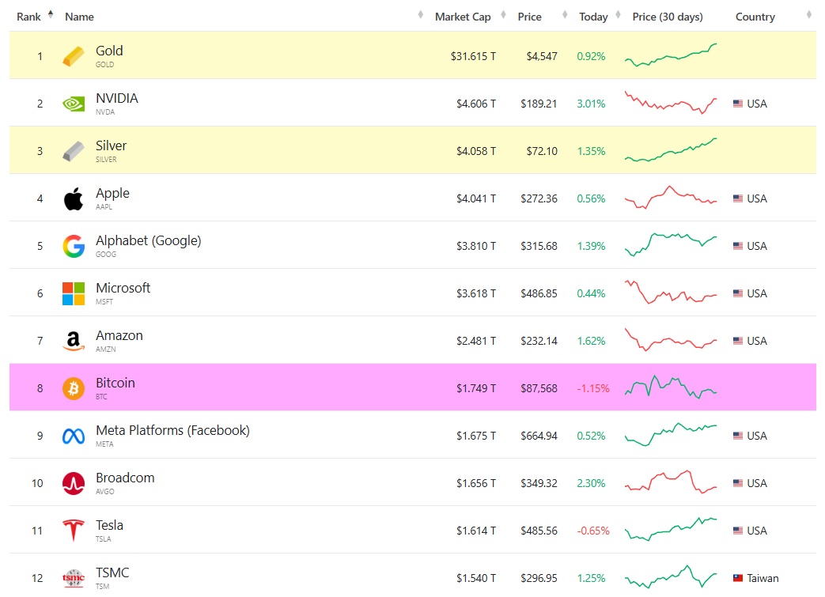Click the gold bar icon for Gold
The width and height of the screenshot is (825, 597).
point(72,55)
